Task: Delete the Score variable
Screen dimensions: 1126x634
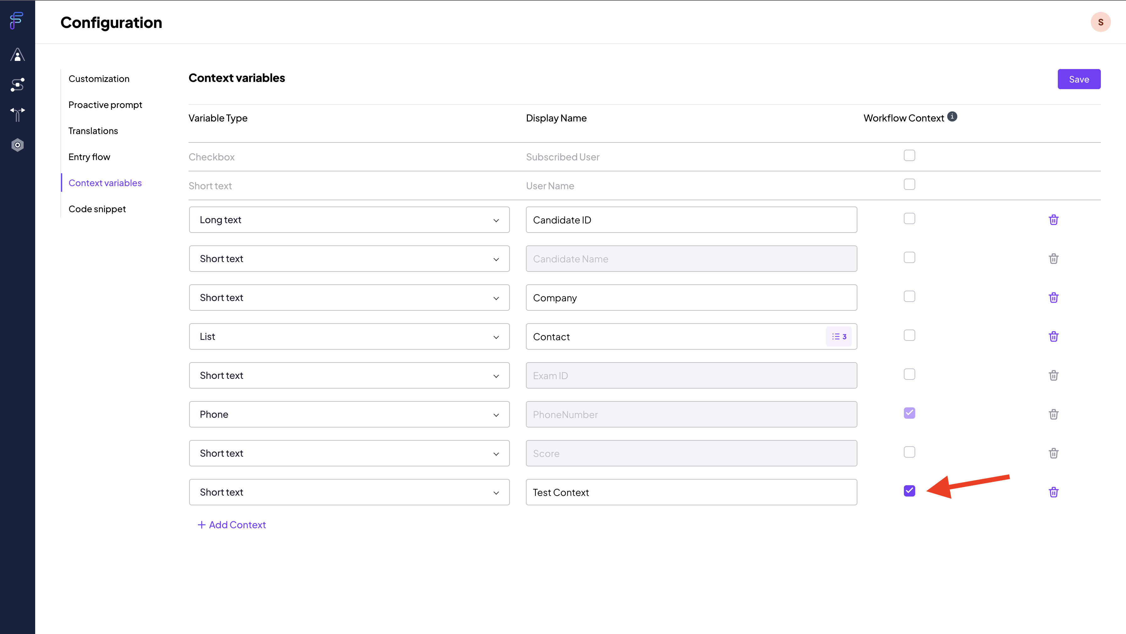Action: pyautogui.click(x=1053, y=453)
